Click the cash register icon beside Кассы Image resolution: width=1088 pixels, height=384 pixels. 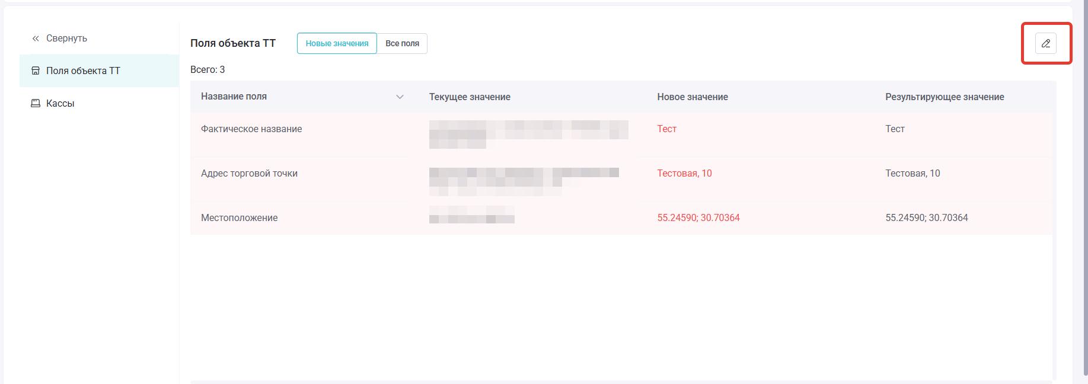coord(36,103)
